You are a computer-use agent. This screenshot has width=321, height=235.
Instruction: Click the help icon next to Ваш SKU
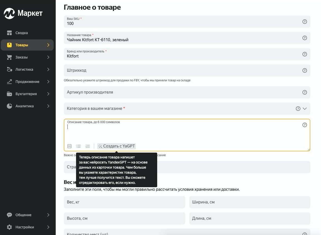[x=304, y=22]
